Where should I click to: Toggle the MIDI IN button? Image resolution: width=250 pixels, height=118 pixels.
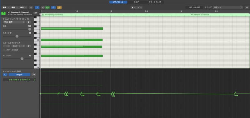coord(43,7)
